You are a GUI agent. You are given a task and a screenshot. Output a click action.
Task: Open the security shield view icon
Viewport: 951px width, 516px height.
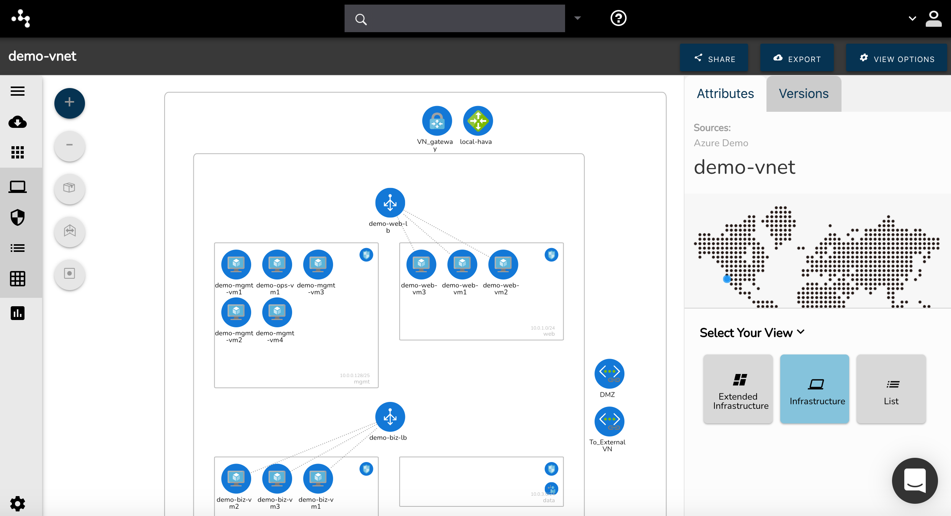click(x=18, y=217)
